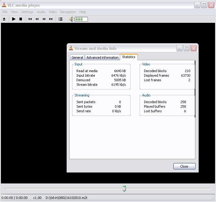
Task: Open the Help menu
Action: [83, 12]
